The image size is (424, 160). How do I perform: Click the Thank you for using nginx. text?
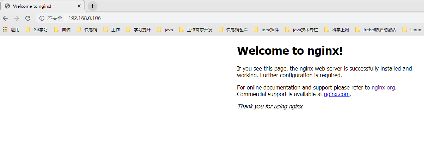click(270, 106)
